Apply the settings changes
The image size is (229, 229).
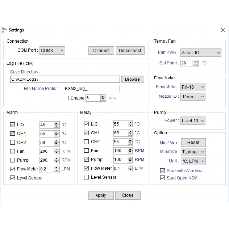point(101,195)
